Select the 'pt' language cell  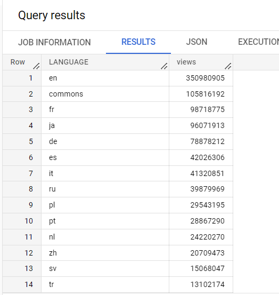click(105, 221)
